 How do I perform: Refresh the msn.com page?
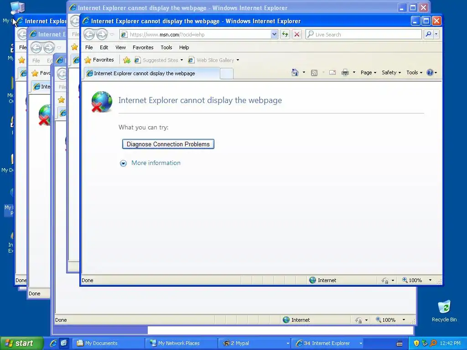285,34
